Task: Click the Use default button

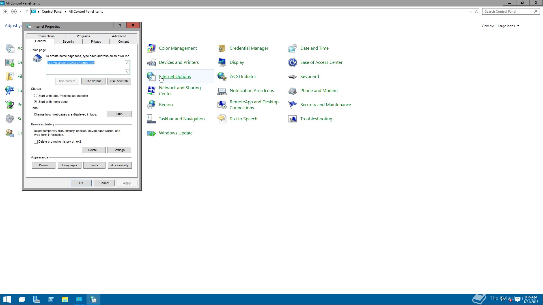Action: click(93, 81)
